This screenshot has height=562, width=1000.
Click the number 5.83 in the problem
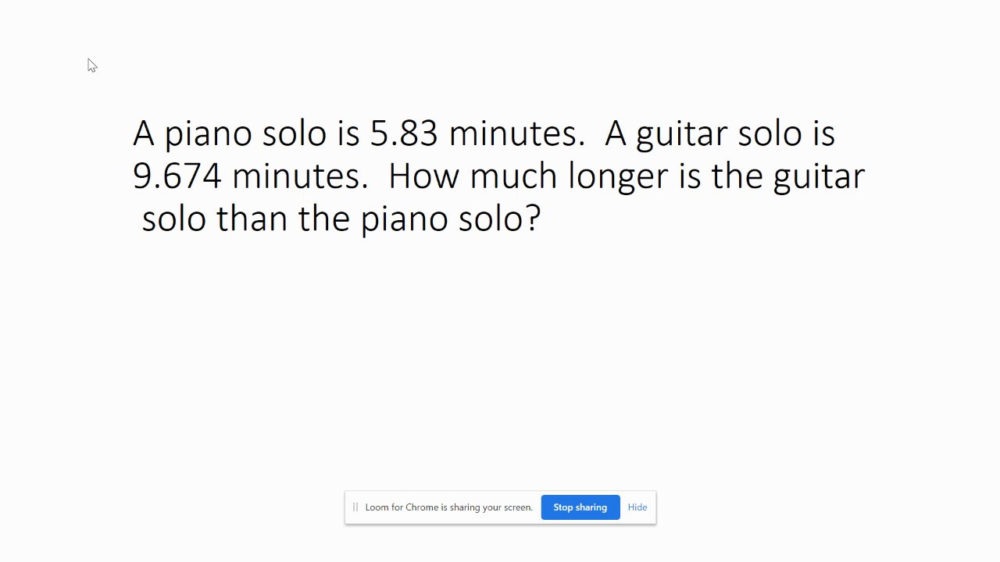click(x=403, y=133)
